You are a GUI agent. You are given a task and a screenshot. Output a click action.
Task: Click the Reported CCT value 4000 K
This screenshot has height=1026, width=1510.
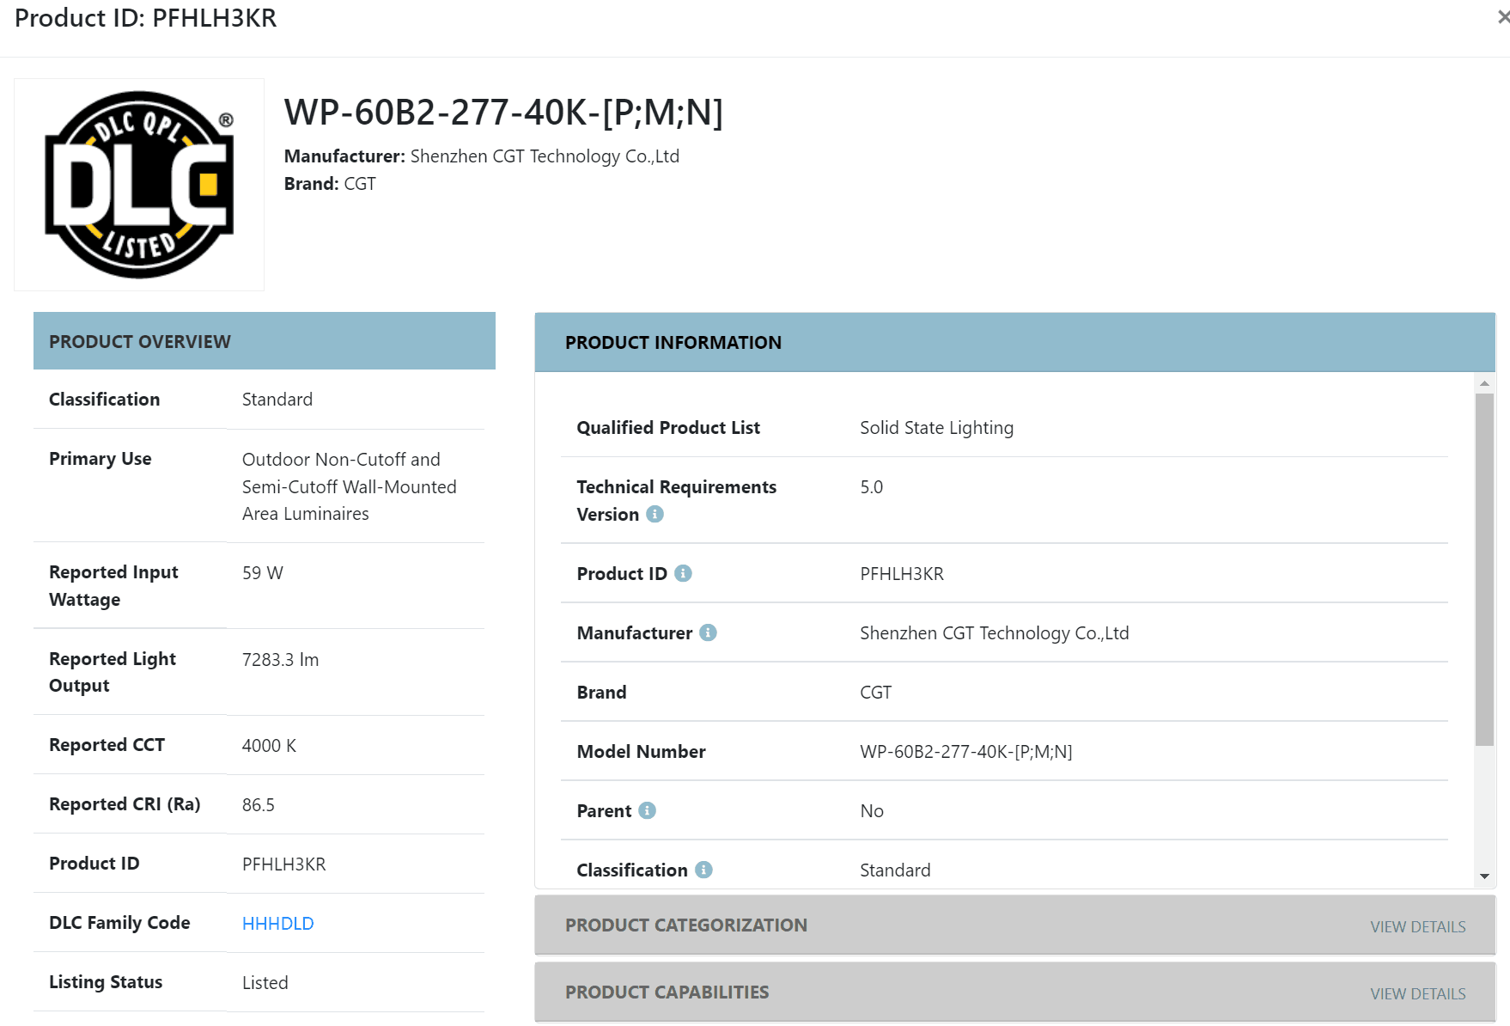point(269,746)
